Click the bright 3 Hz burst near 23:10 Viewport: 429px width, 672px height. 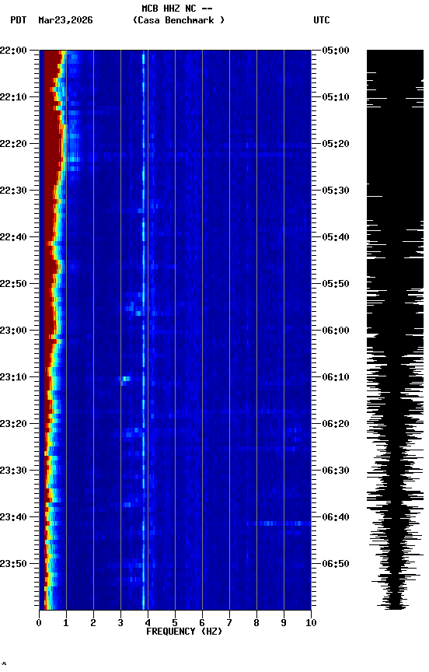125,379
